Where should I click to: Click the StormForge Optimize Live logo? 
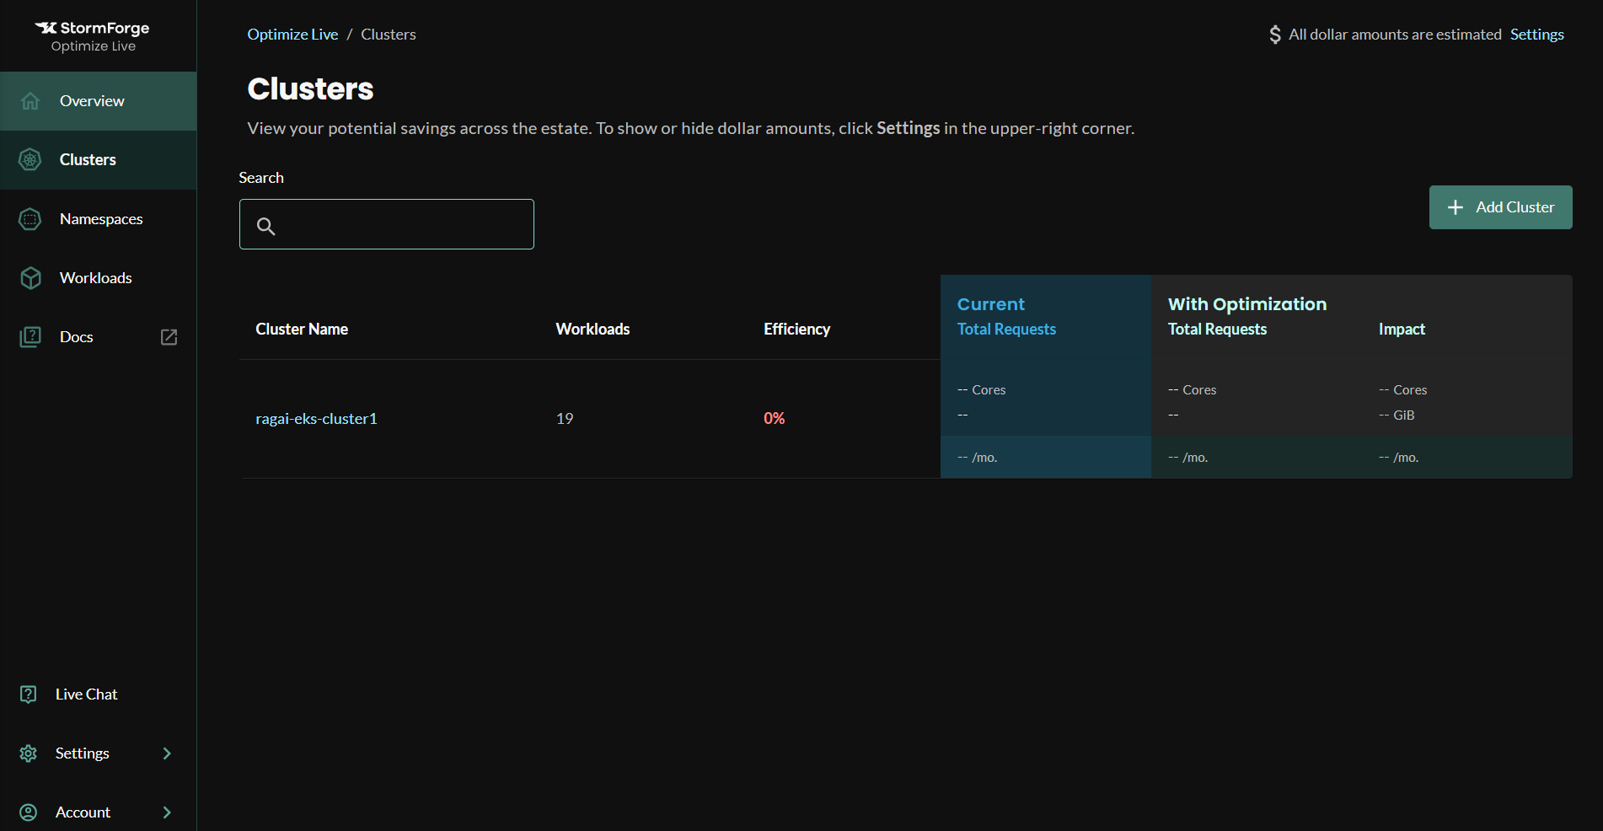[x=93, y=36]
